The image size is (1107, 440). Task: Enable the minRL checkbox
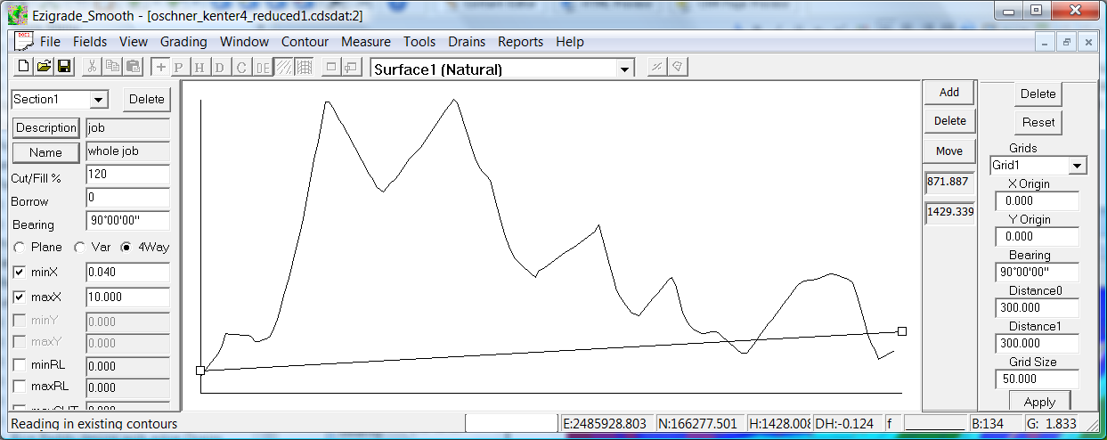19,365
